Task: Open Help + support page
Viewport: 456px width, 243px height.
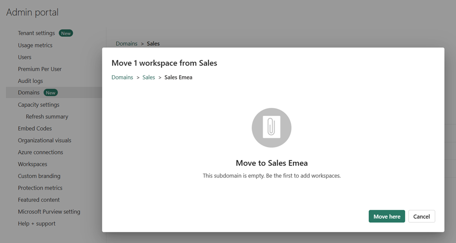Action: pyautogui.click(x=36, y=223)
